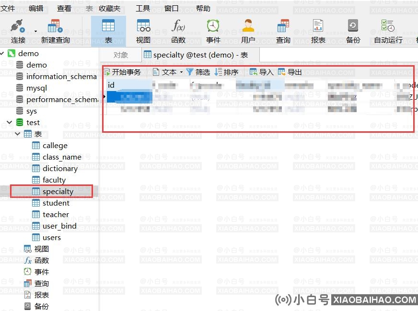Click the 导入 import button
Viewport: 418px width, 311px height.
tap(262, 72)
